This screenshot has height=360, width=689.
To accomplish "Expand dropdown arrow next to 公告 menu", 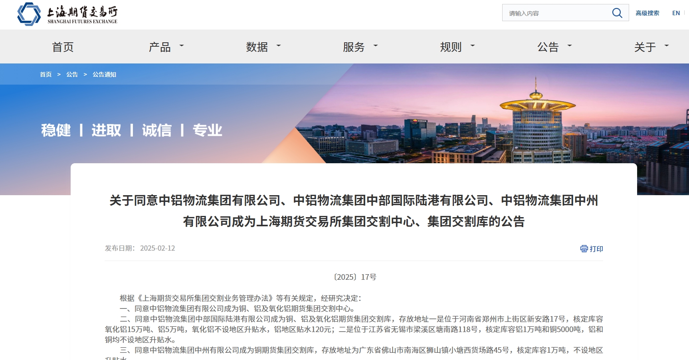I will (570, 46).
